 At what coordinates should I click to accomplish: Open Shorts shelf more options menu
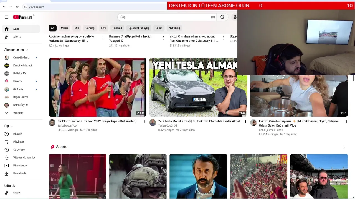[344, 147]
